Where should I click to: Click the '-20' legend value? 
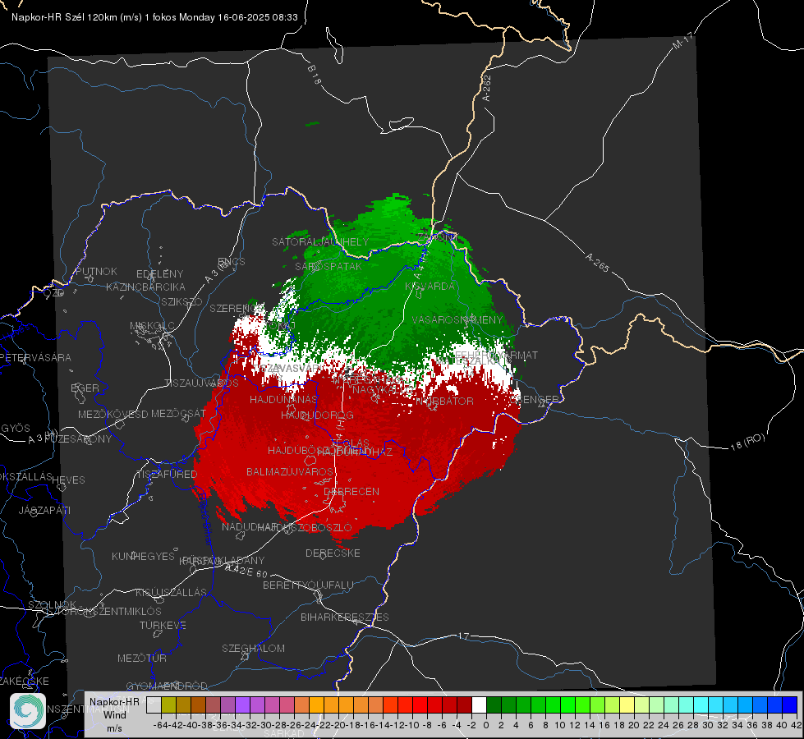(x=338, y=725)
